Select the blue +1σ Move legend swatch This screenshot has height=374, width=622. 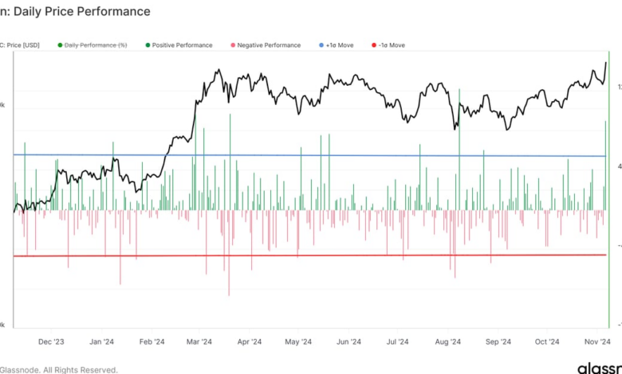(320, 45)
